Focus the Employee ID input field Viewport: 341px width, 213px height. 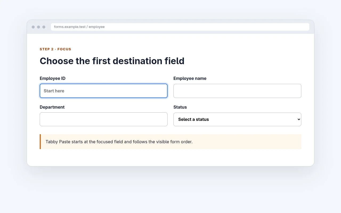tap(104, 91)
